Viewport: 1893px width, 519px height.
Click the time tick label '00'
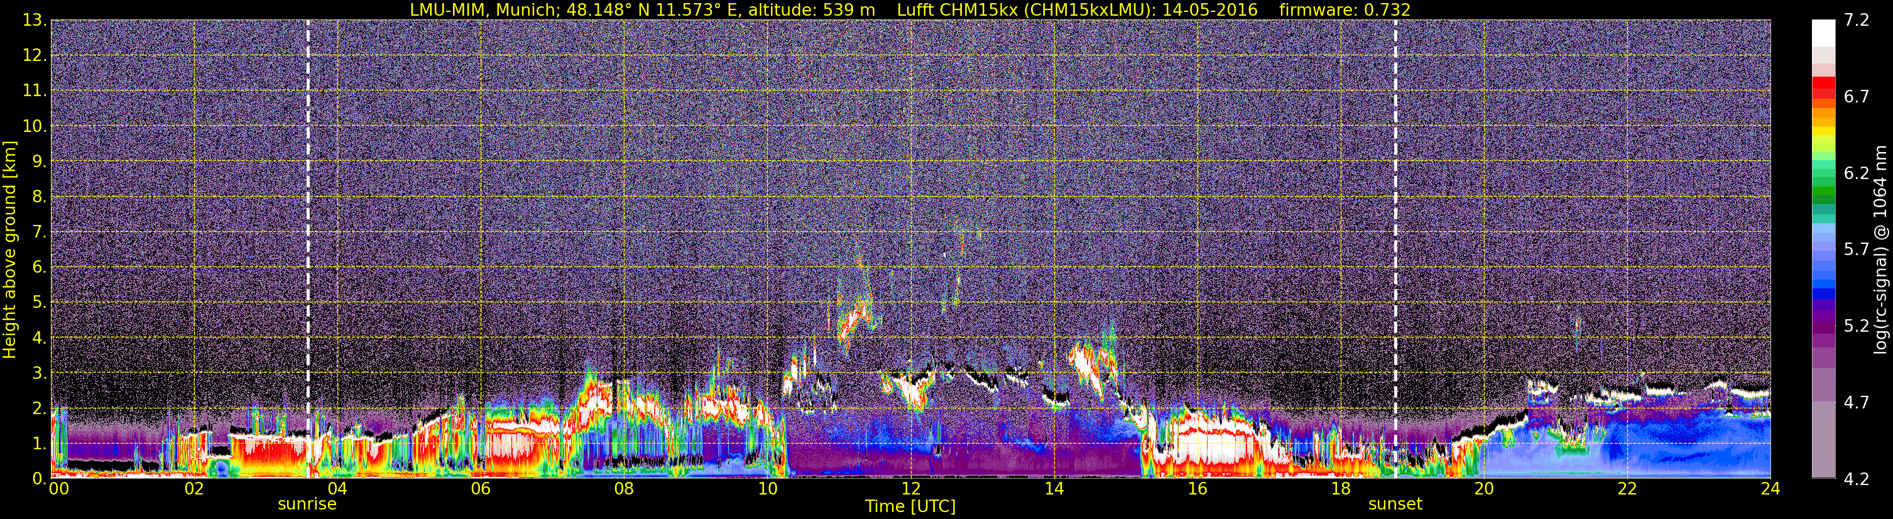coord(59,489)
